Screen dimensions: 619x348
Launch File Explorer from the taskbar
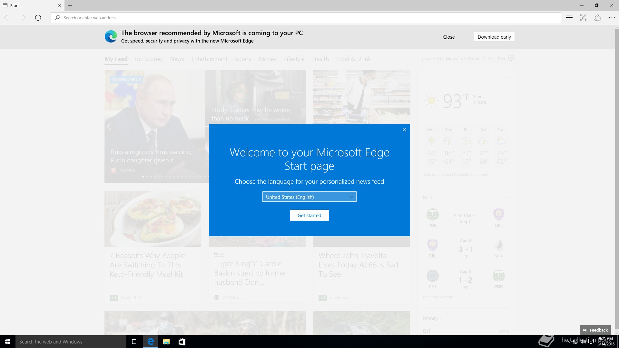(x=166, y=342)
